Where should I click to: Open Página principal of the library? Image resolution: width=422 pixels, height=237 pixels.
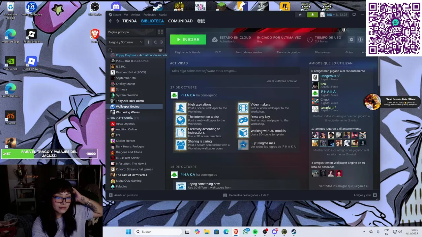pyautogui.click(x=131, y=32)
